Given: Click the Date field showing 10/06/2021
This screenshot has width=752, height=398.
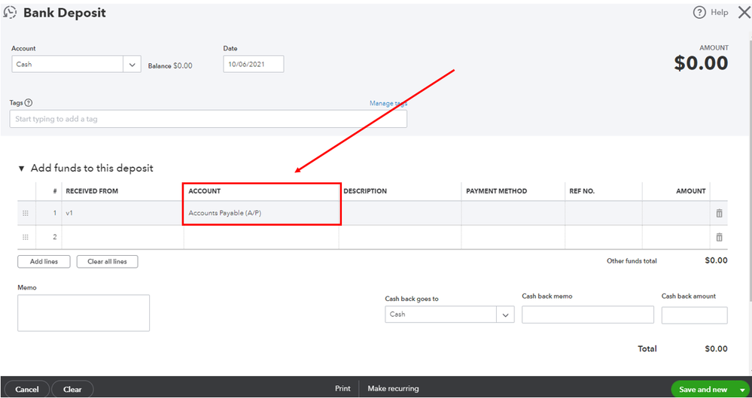Looking at the screenshot, I should click(253, 65).
